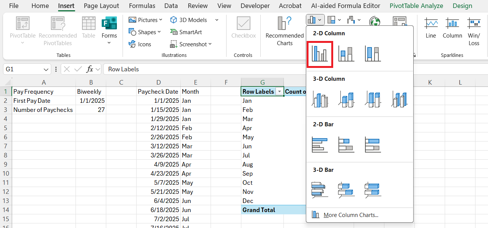Open the File tab
Screen dimensions: 488x228
click(14, 6)
